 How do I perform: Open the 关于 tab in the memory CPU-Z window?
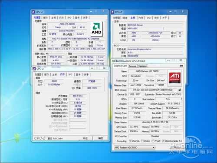(86, 74)
